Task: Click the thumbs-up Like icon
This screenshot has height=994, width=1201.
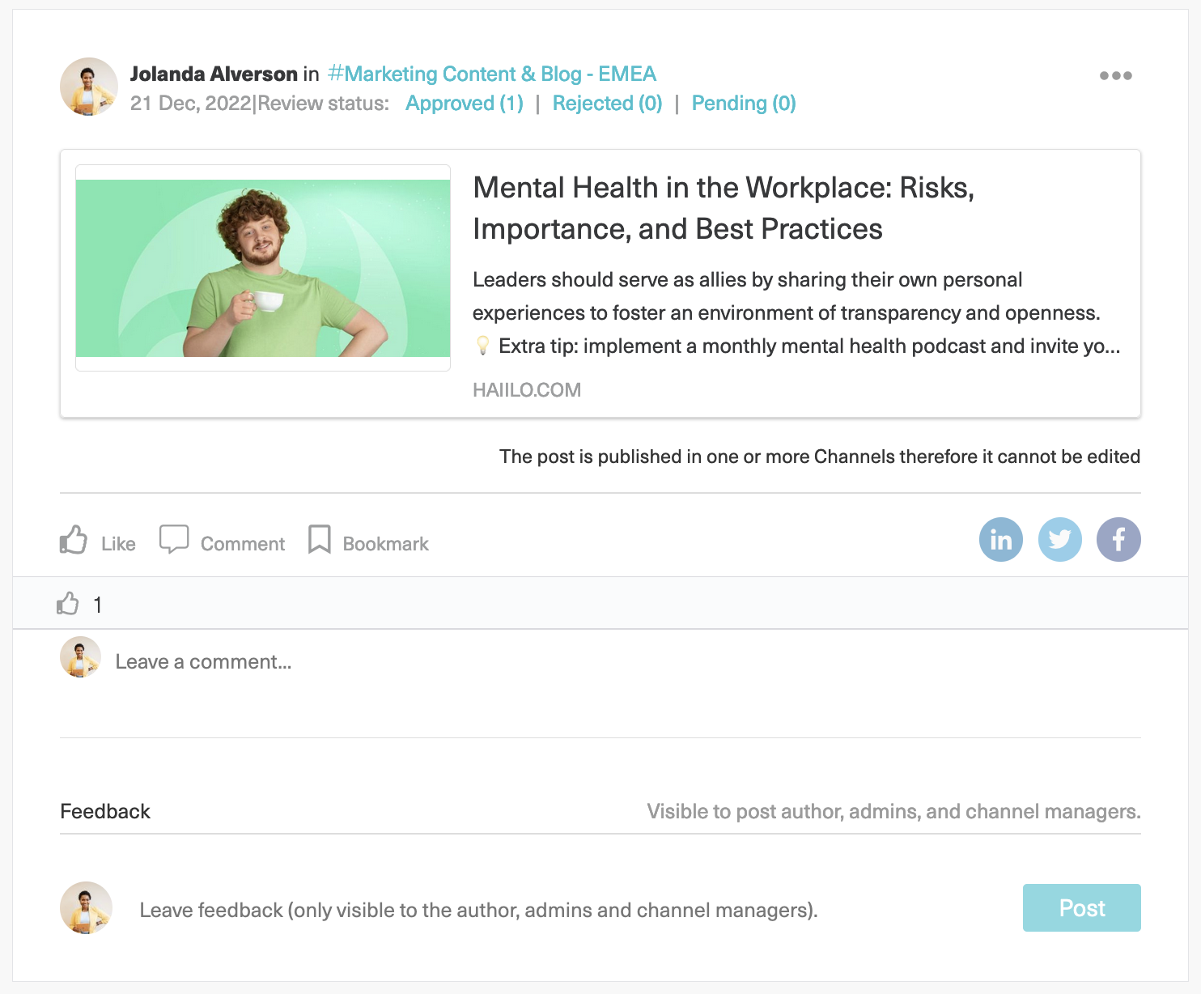Action: point(74,540)
